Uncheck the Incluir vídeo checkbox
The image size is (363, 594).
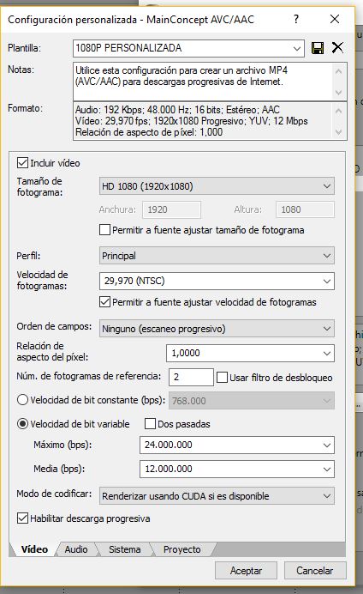click(22, 163)
